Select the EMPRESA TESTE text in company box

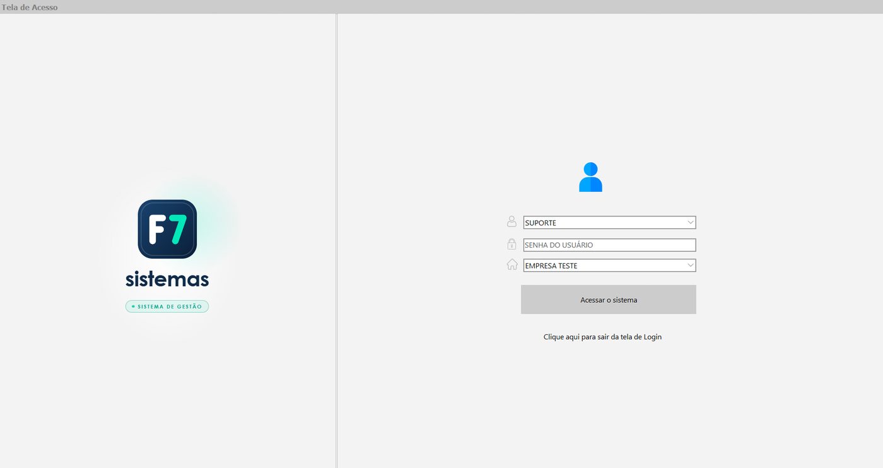point(551,266)
